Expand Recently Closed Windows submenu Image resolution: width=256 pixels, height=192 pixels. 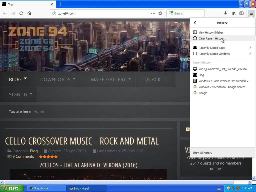point(222,53)
